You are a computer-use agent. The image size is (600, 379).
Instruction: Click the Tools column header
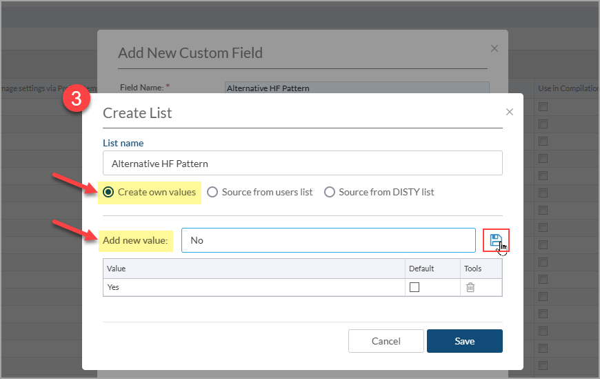coord(473,269)
